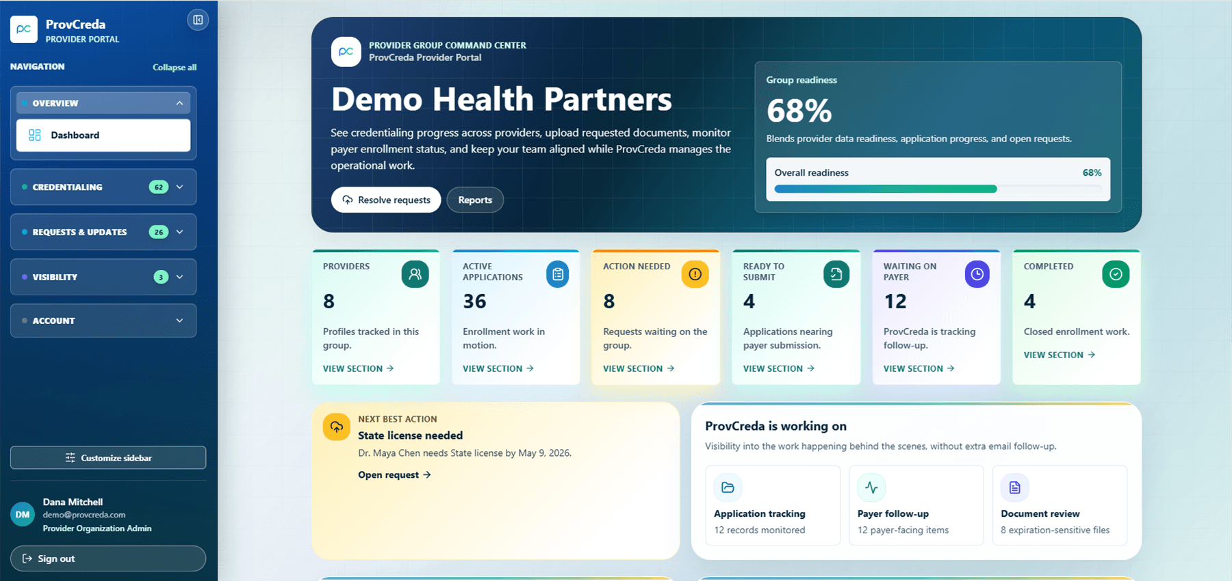Click the Providers people icon
The width and height of the screenshot is (1232, 581).
(x=415, y=274)
